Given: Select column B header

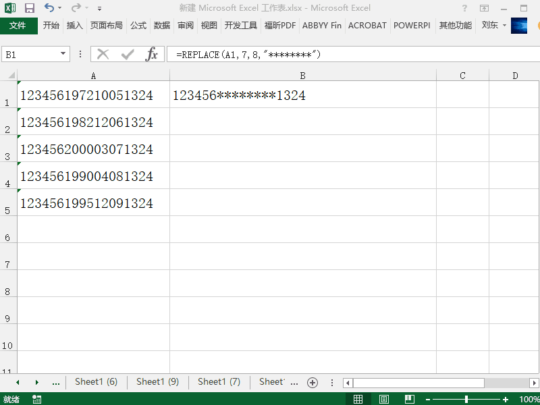Looking at the screenshot, I should coord(302,76).
